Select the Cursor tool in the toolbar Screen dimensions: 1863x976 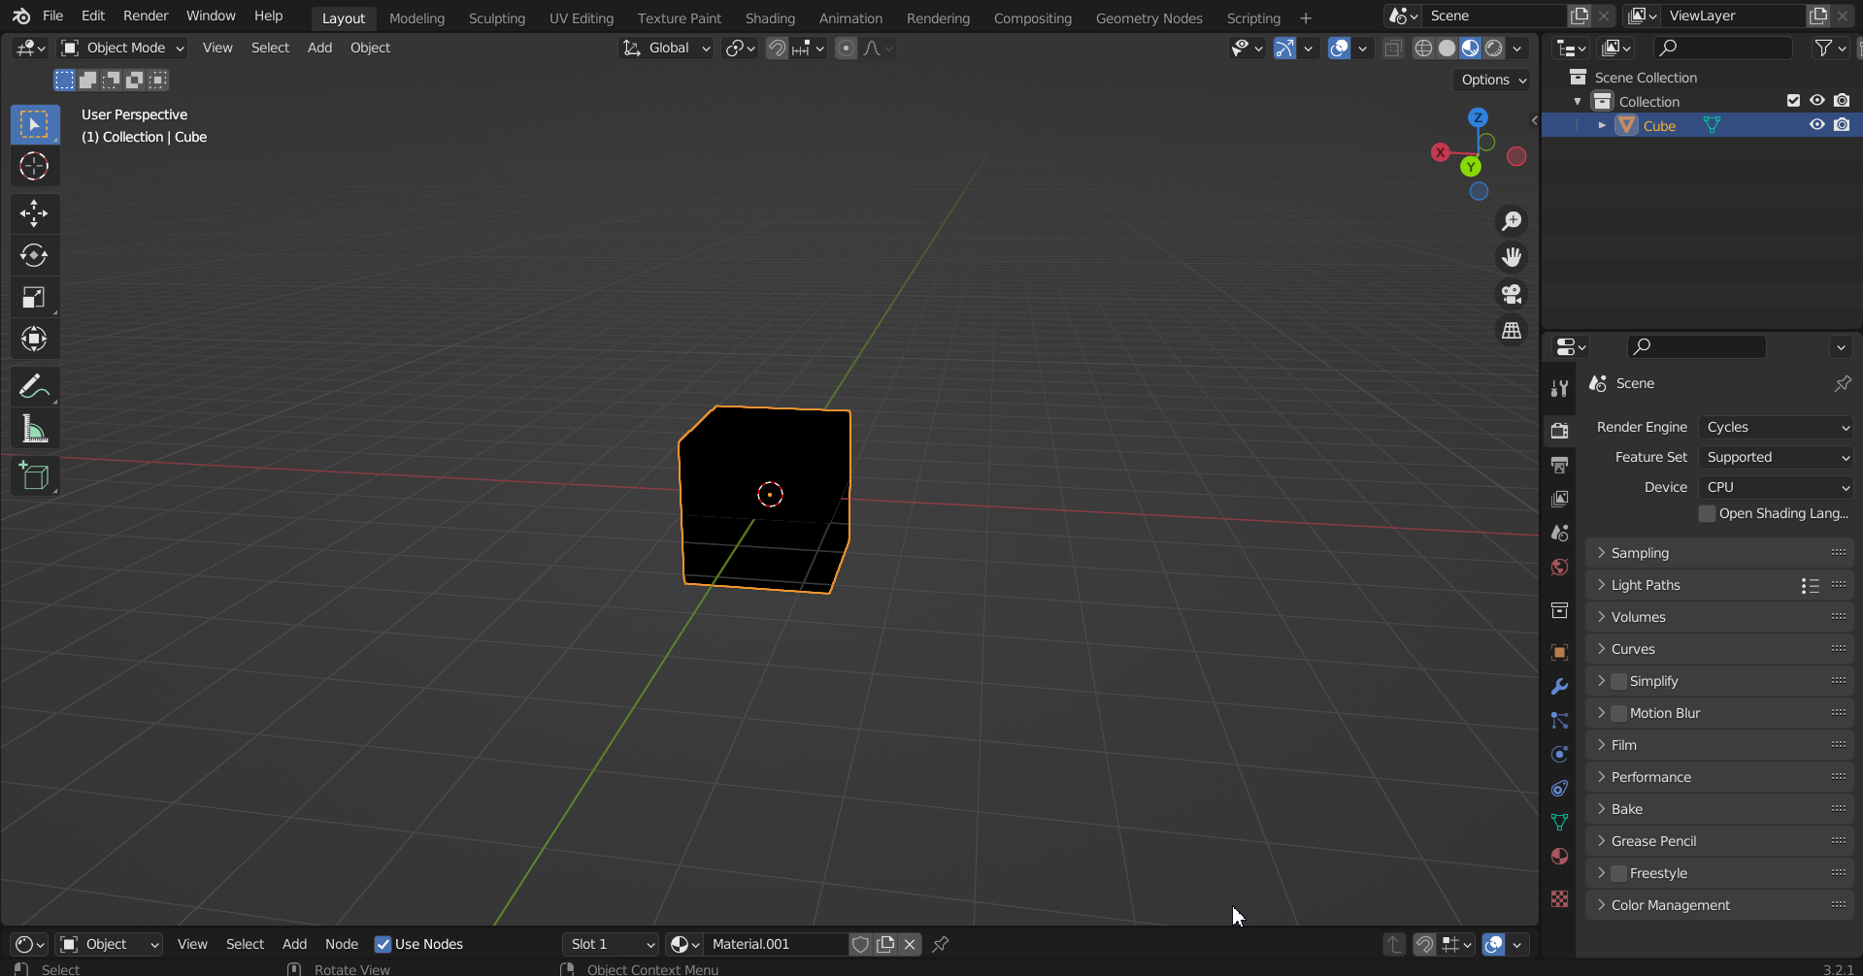34,166
